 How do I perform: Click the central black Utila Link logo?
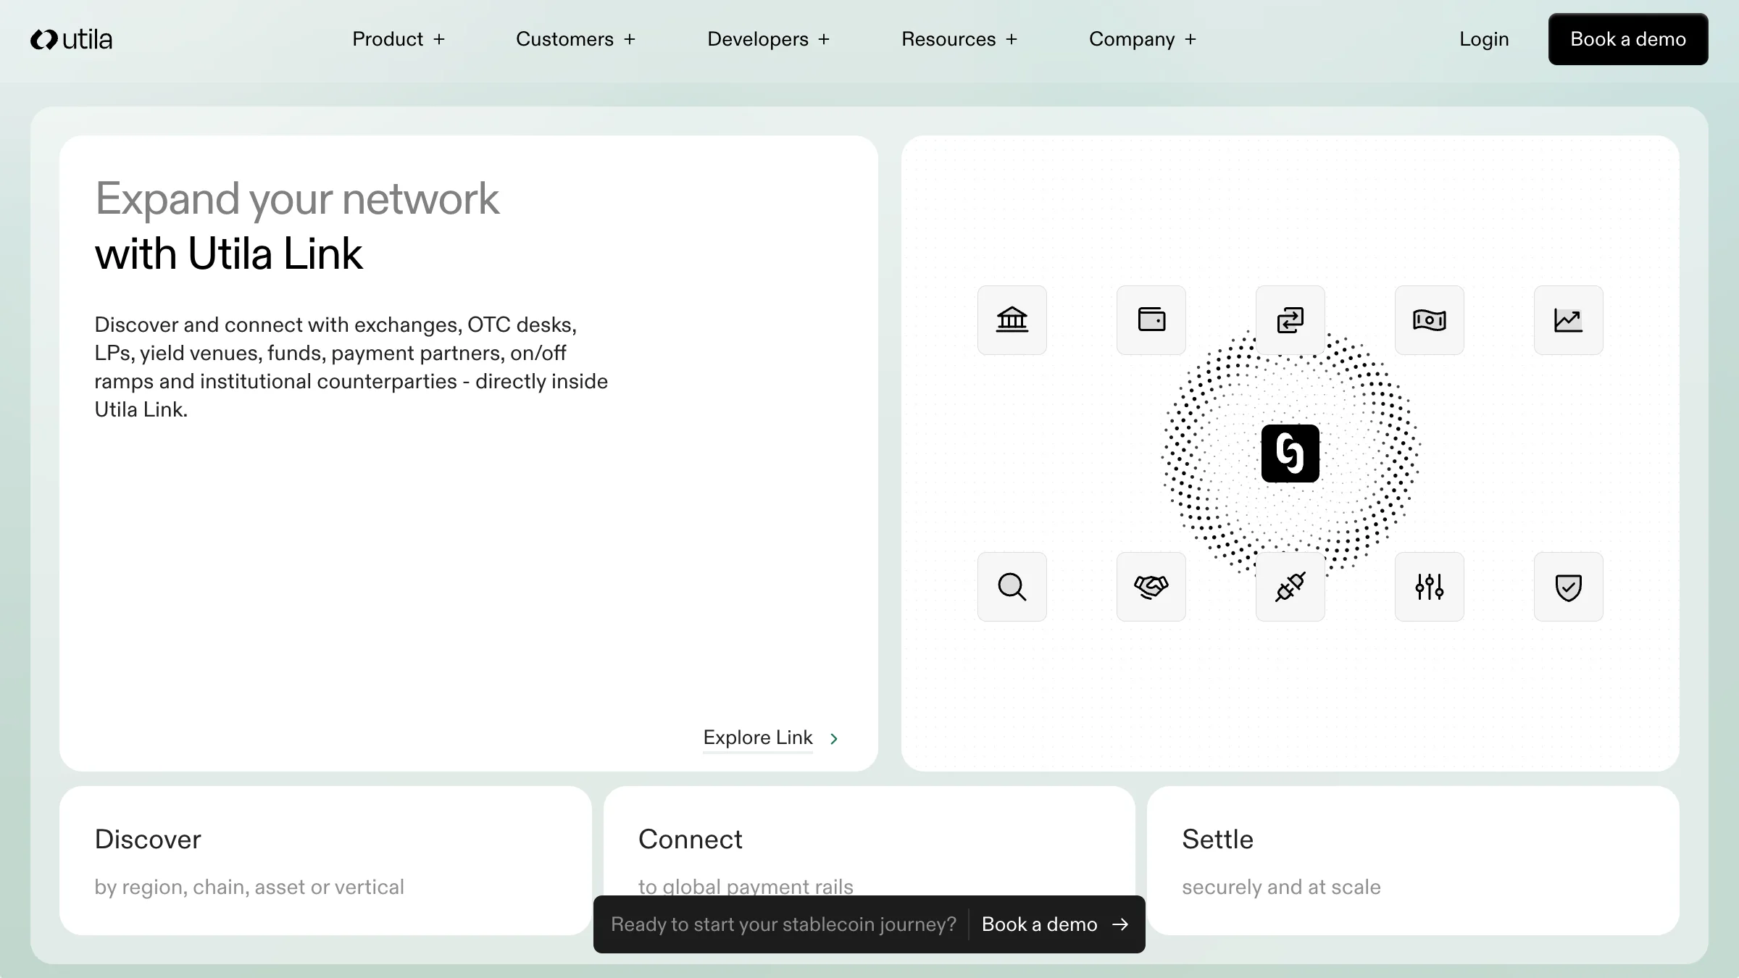(x=1290, y=454)
